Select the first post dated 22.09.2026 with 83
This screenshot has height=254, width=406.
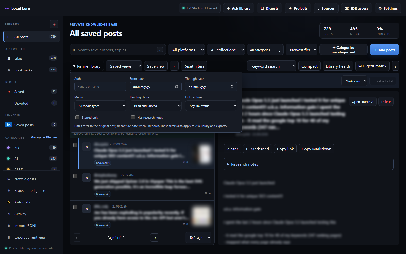[75, 145]
